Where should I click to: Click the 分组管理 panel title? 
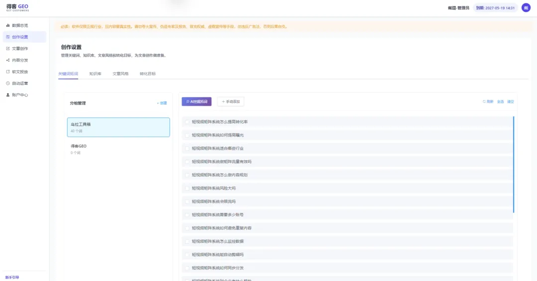point(78,103)
